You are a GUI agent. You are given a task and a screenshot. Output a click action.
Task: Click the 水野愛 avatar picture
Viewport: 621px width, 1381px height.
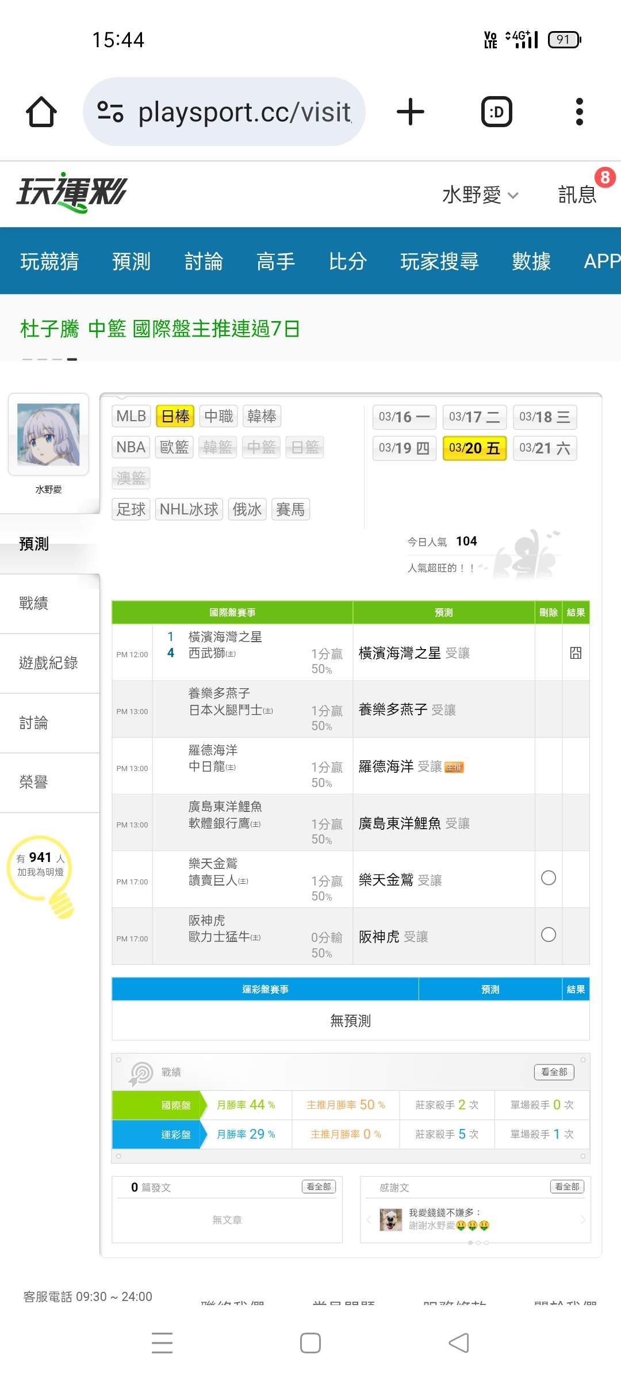pyautogui.click(x=48, y=434)
